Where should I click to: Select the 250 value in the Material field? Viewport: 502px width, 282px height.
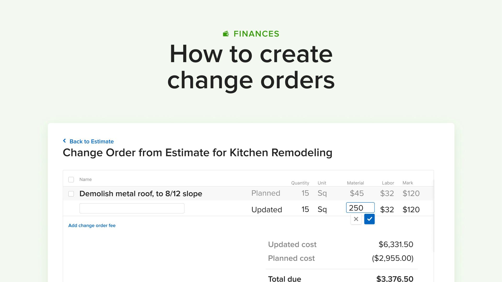[360, 208]
